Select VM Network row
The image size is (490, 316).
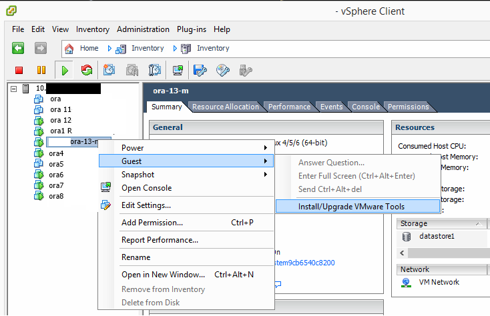(x=439, y=282)
